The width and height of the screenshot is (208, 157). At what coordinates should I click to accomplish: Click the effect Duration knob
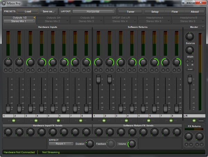(90, 144)
